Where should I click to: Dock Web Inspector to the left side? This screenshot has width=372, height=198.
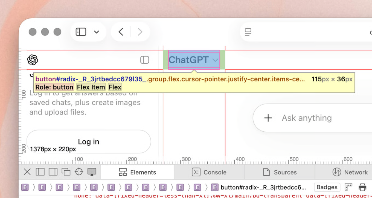click(40, 172)
